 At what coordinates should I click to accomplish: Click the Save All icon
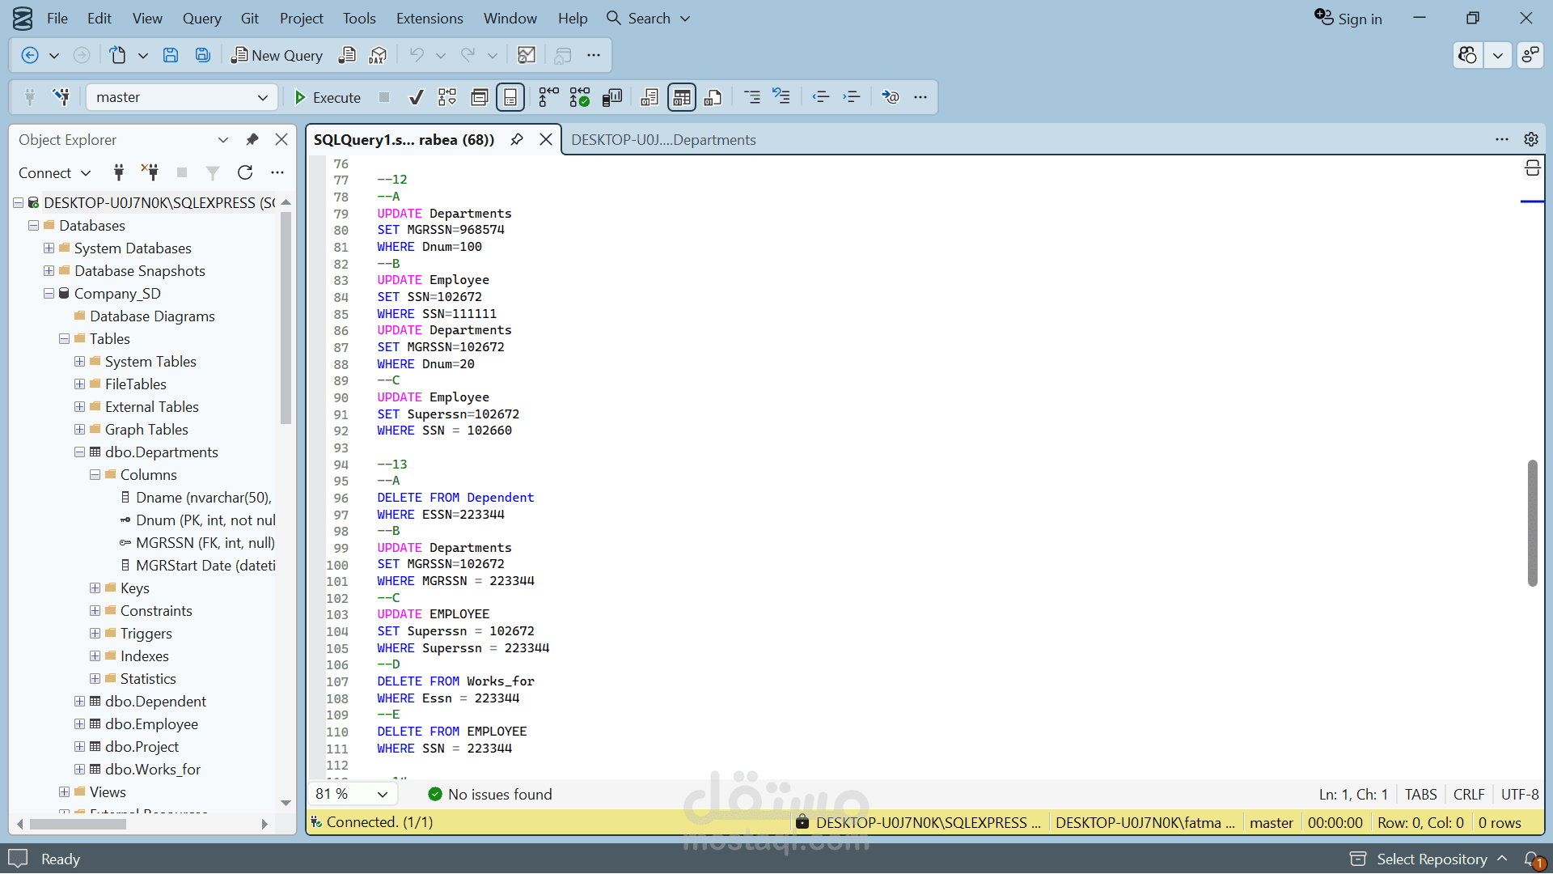pos(203,55)
